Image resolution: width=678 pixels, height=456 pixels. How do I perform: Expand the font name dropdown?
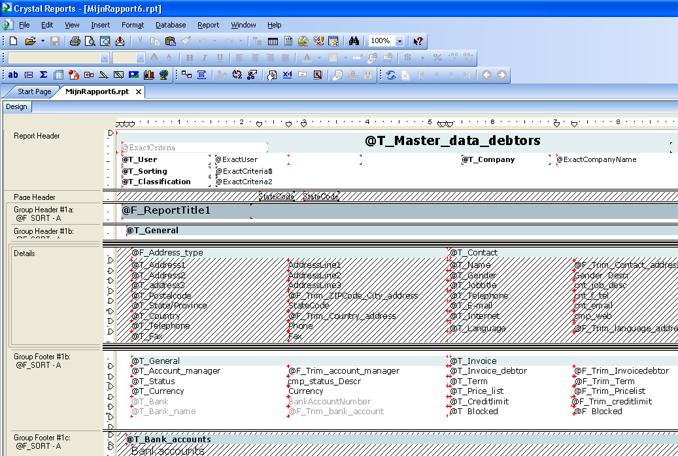(105, 58)
